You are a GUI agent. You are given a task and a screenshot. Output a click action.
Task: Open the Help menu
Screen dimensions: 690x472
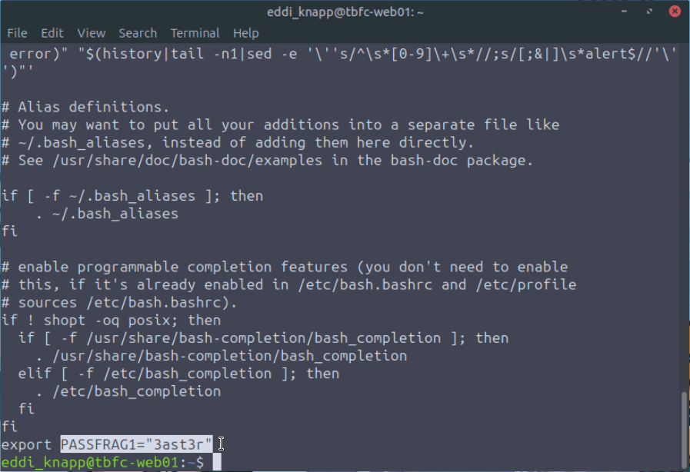(245, 33)
